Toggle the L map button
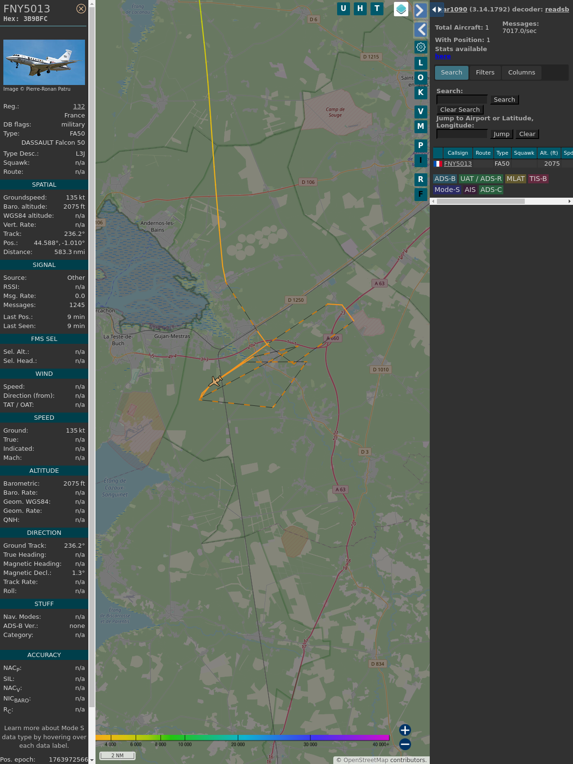The height and width of the screenshot is (764, 573). pyautogui.click(x=421, y=63)
